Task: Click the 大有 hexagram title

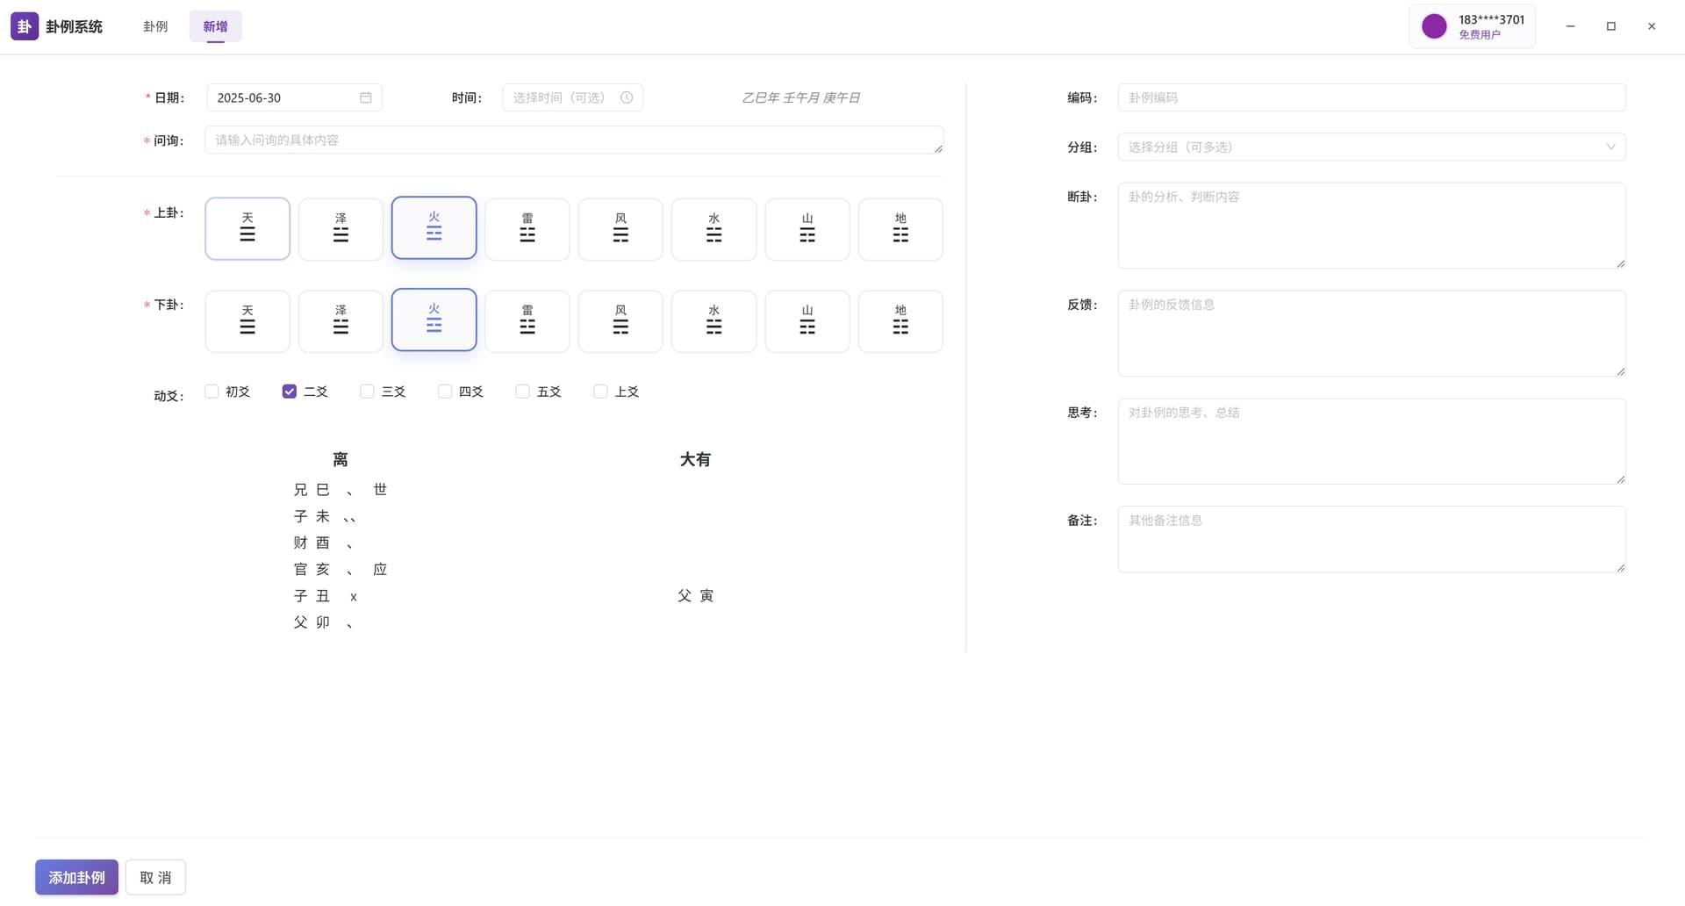Action: click(x=695, y=459)
